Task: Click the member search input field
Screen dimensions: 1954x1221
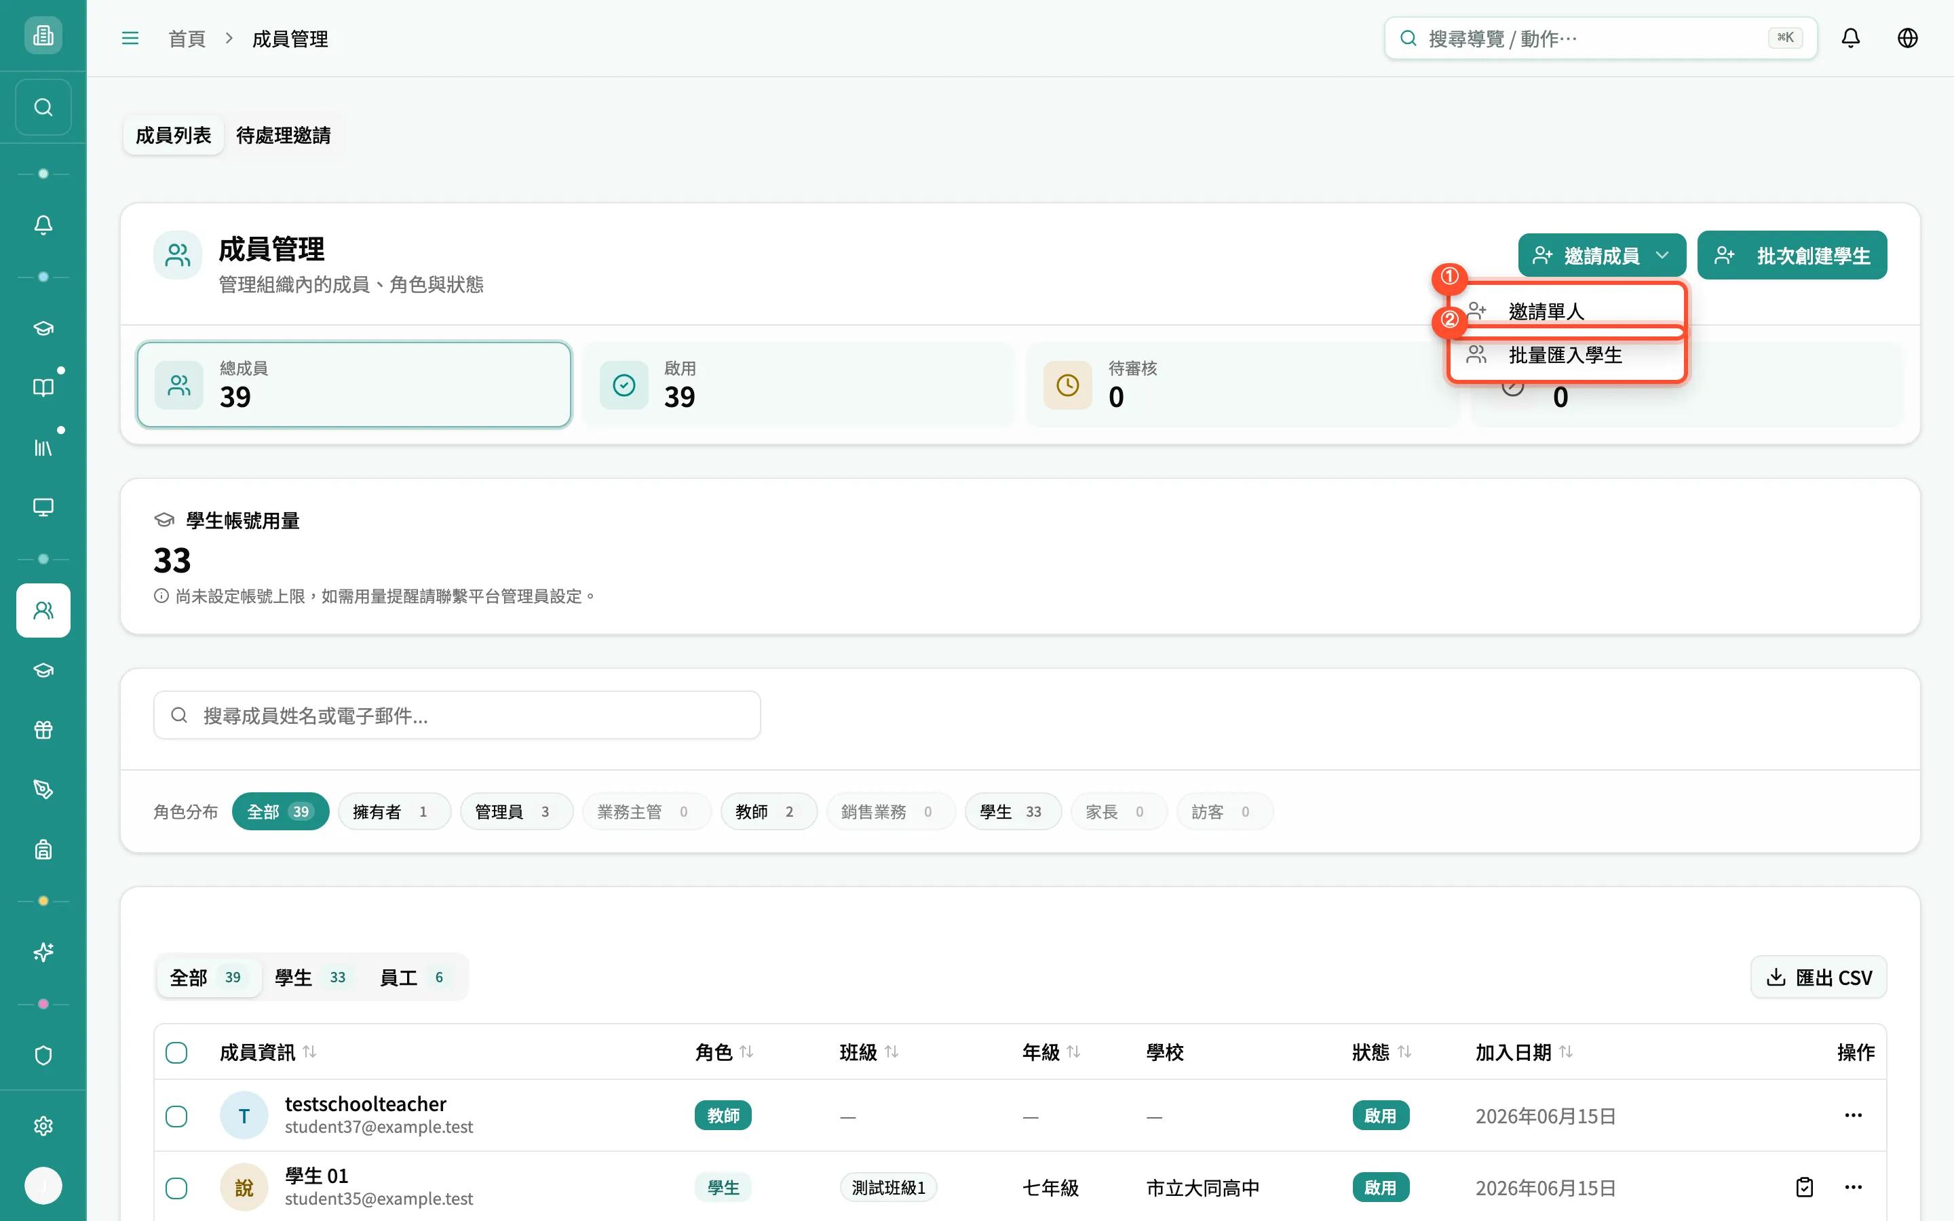Action: pyautogui.click(x=457, y=715)
